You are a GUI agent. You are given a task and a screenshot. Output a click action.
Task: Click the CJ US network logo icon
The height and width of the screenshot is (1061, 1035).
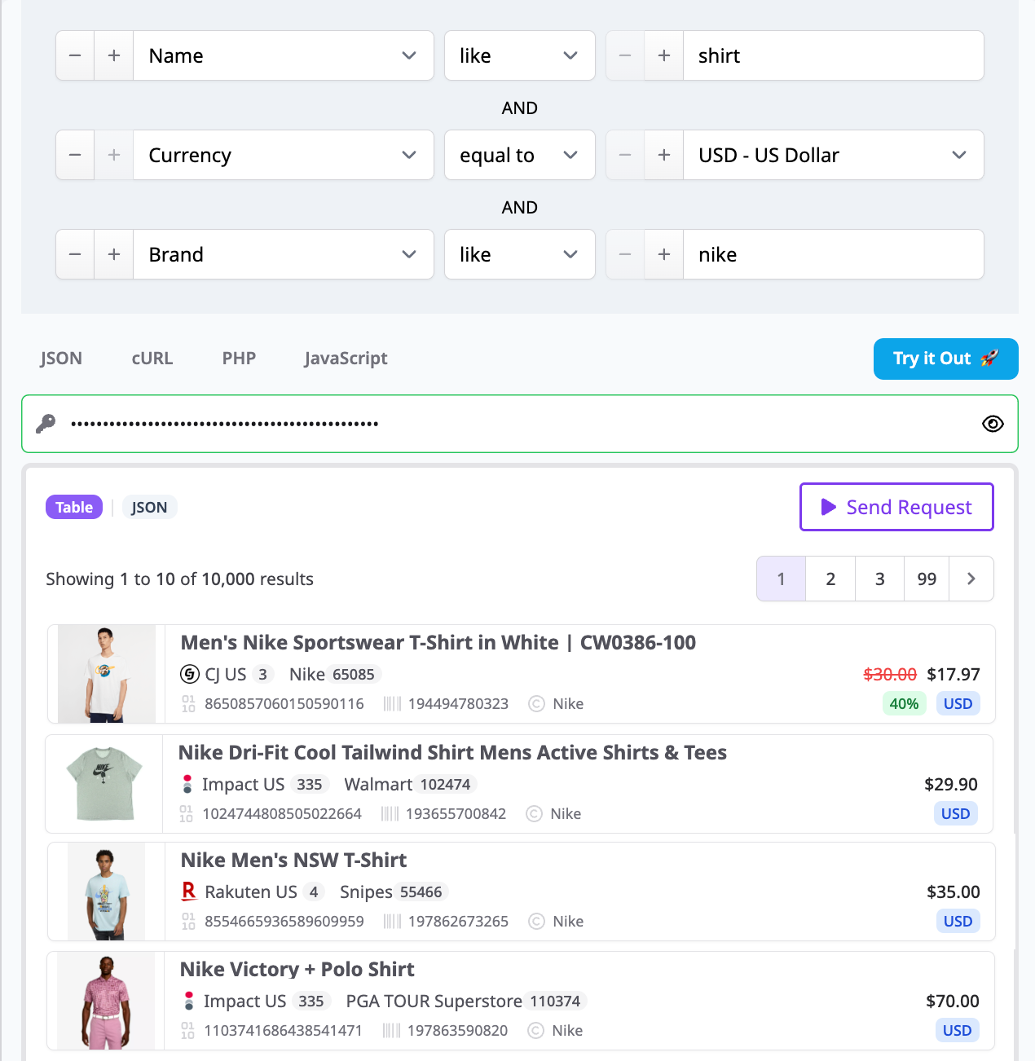pos(189,674)
